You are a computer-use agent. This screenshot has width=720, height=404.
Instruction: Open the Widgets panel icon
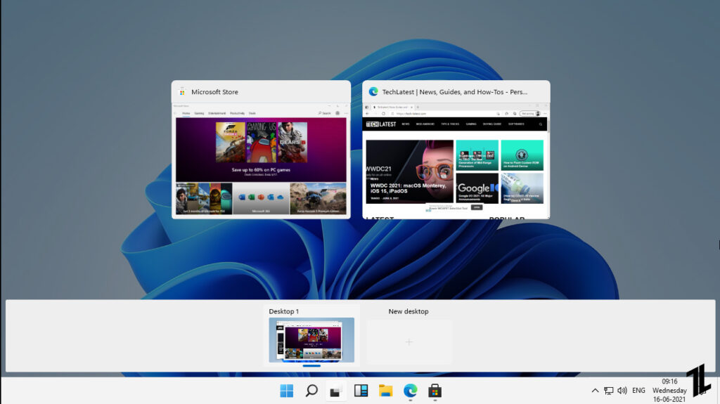361,391
